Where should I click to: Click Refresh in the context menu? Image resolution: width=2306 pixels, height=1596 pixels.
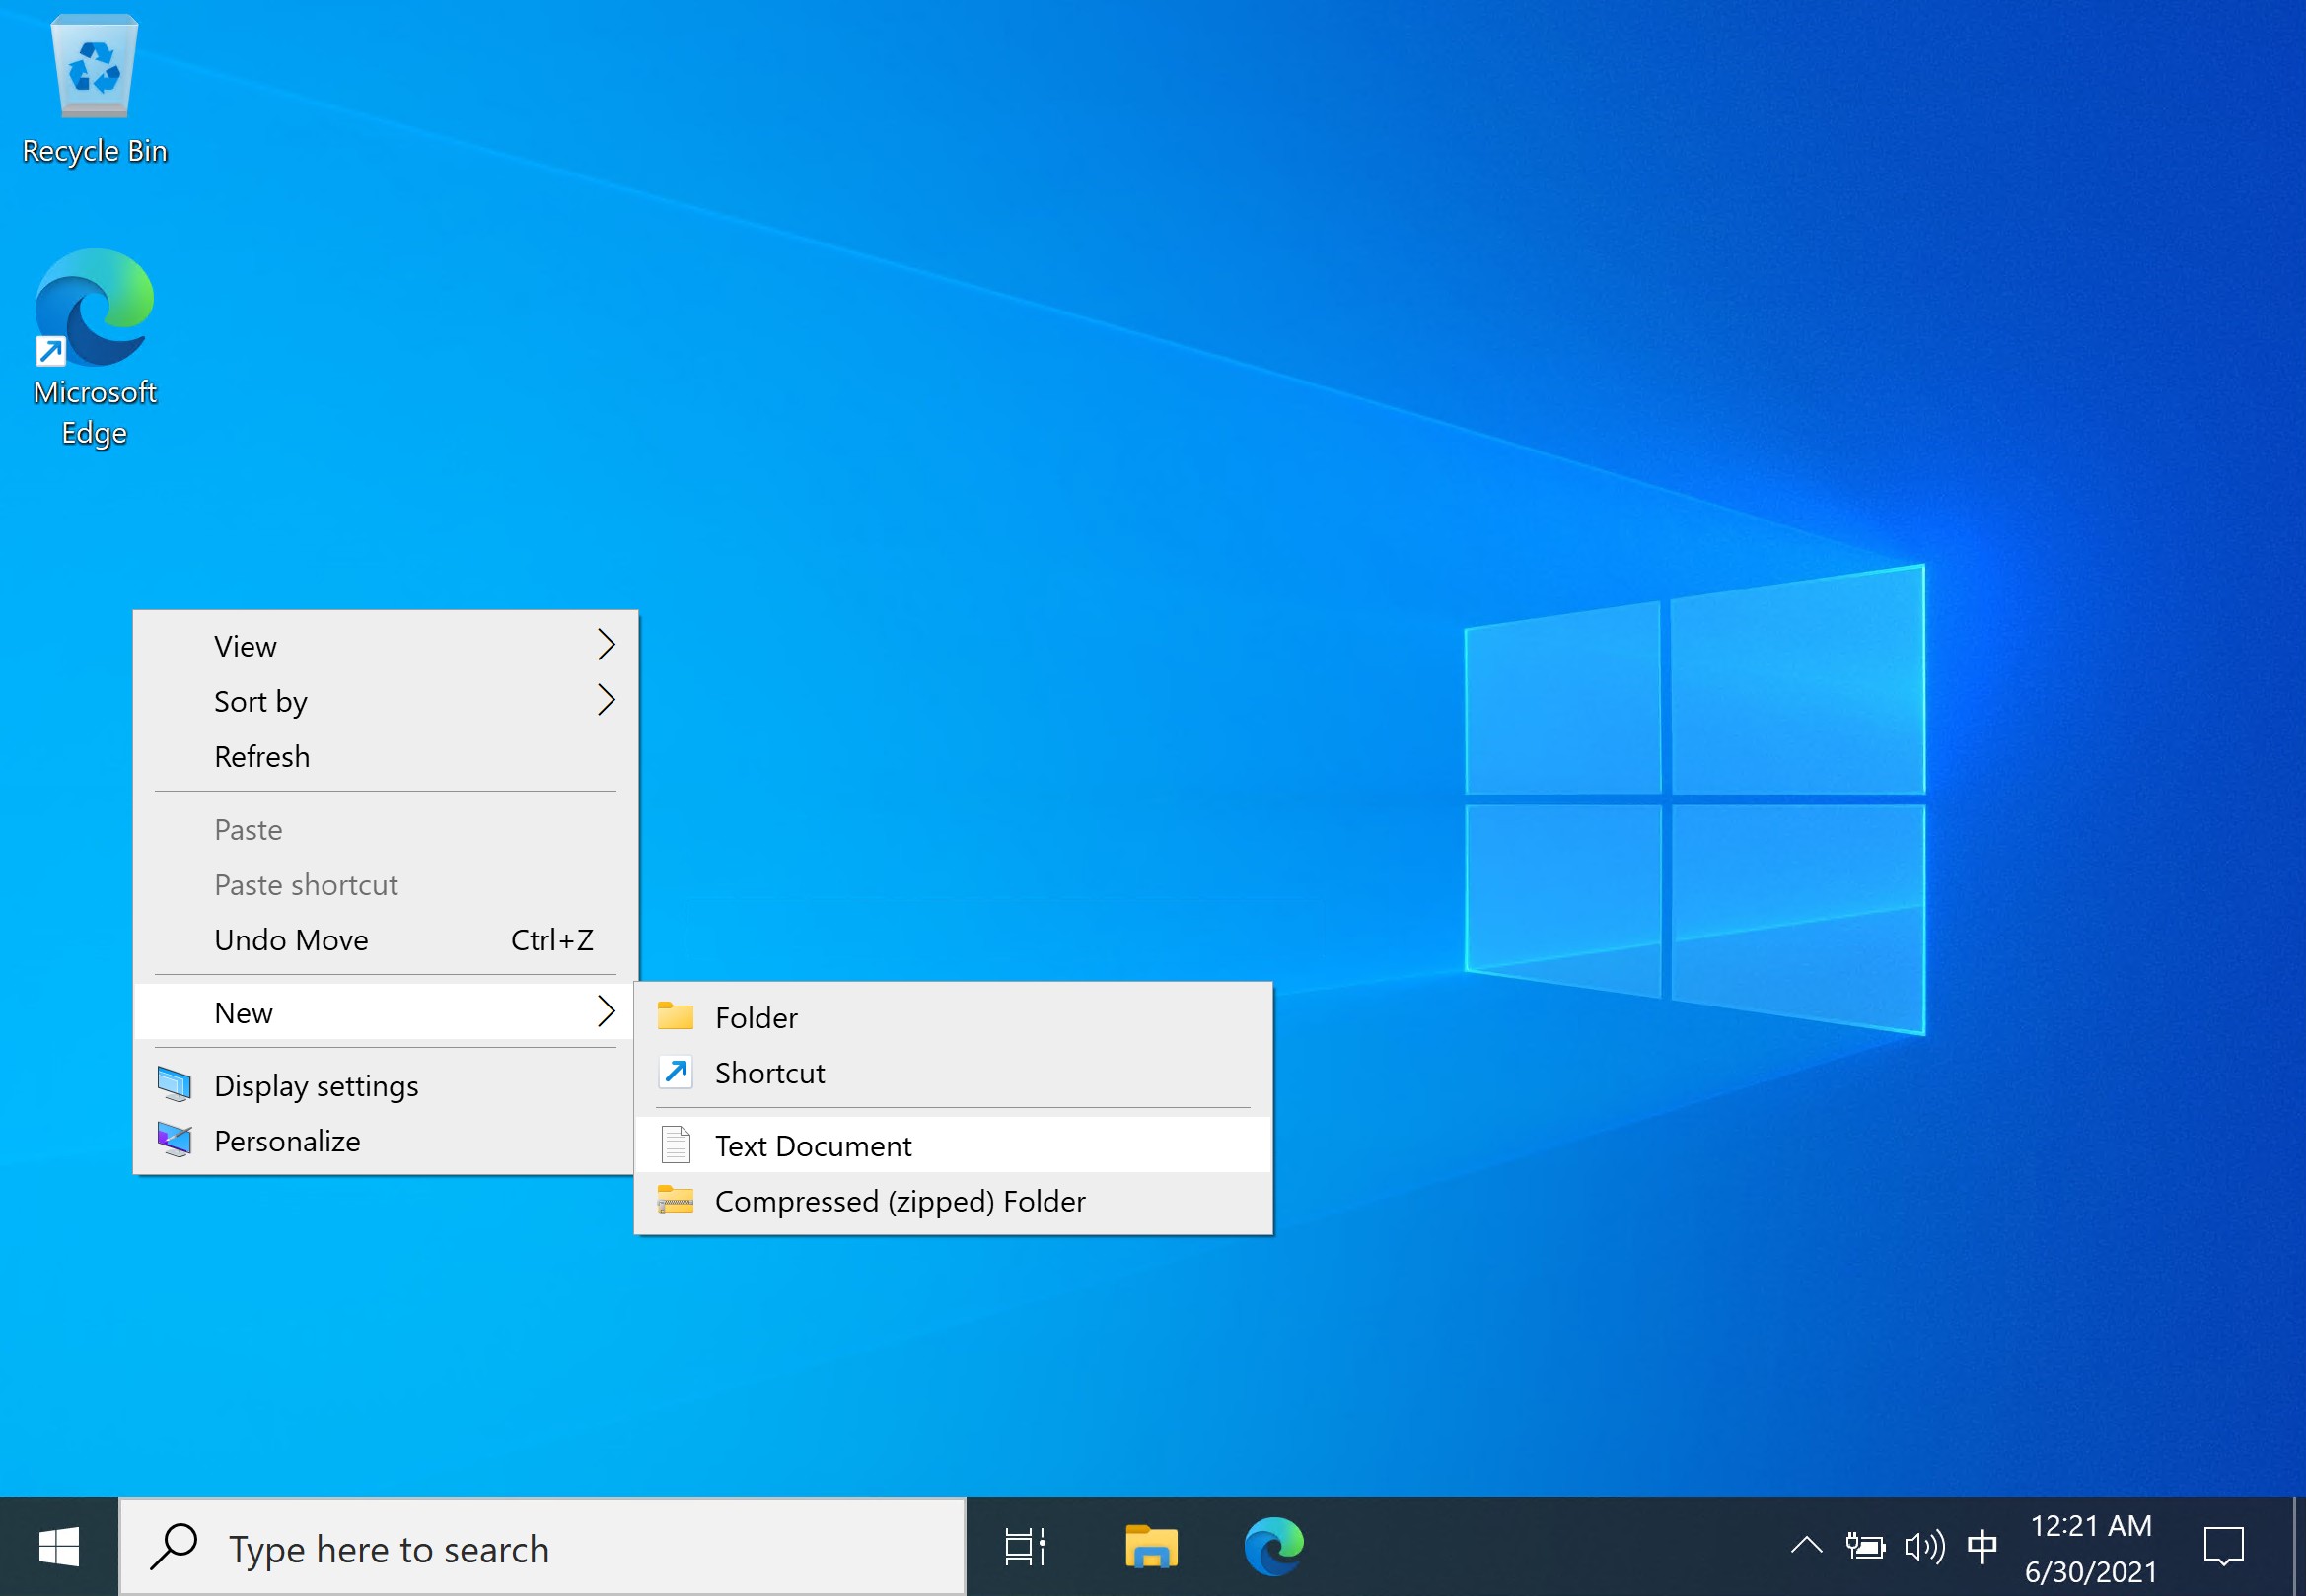tap(262, 757)
